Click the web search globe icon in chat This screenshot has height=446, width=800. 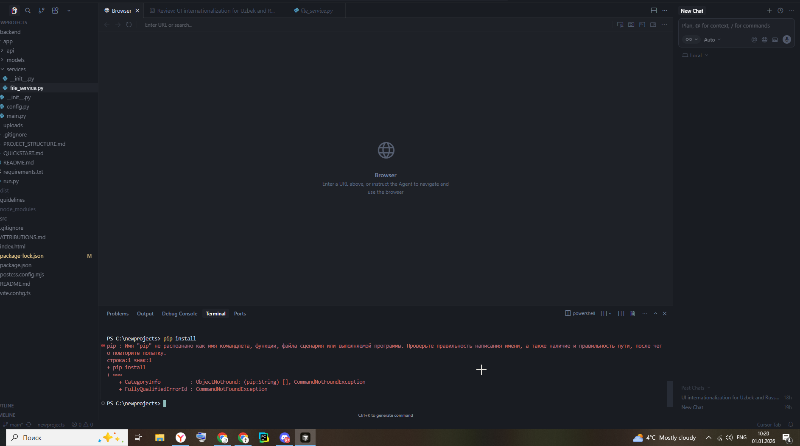pyautogui.click(x=764, y=39)
